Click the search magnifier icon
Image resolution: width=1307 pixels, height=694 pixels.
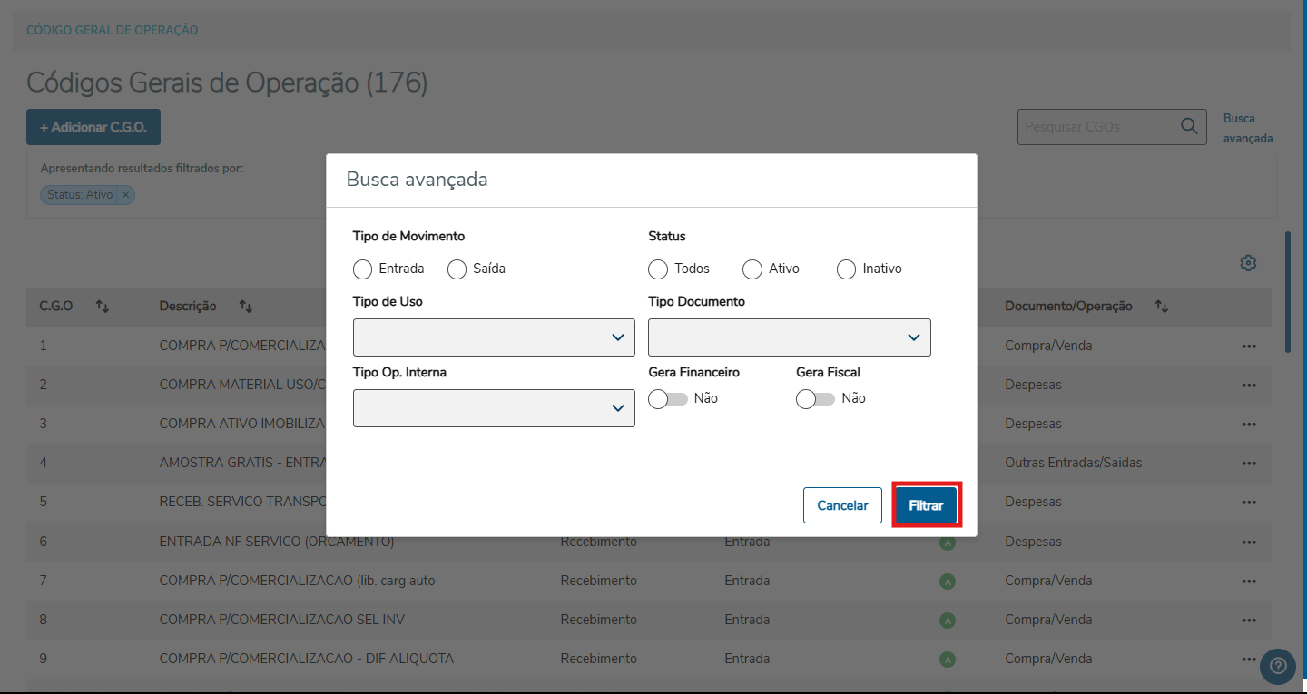click(x=1189, y=127)
